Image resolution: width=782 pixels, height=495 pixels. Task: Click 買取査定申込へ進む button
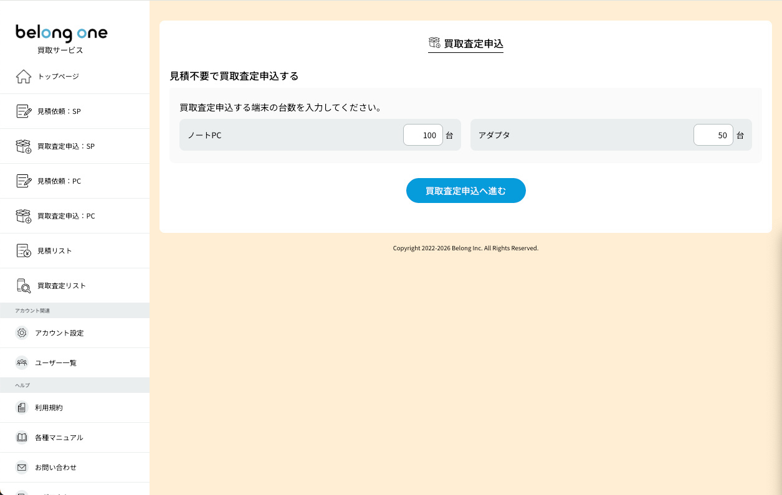[466, 191]
